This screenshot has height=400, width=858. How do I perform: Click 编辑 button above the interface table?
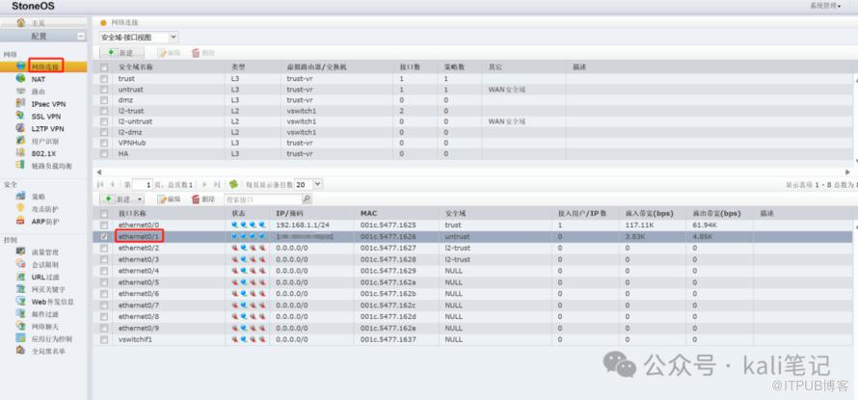tap(168, 199)
